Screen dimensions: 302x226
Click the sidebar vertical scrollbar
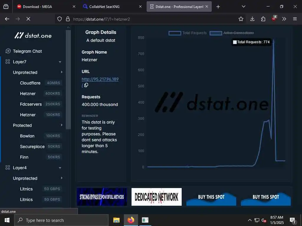[68, 79]
